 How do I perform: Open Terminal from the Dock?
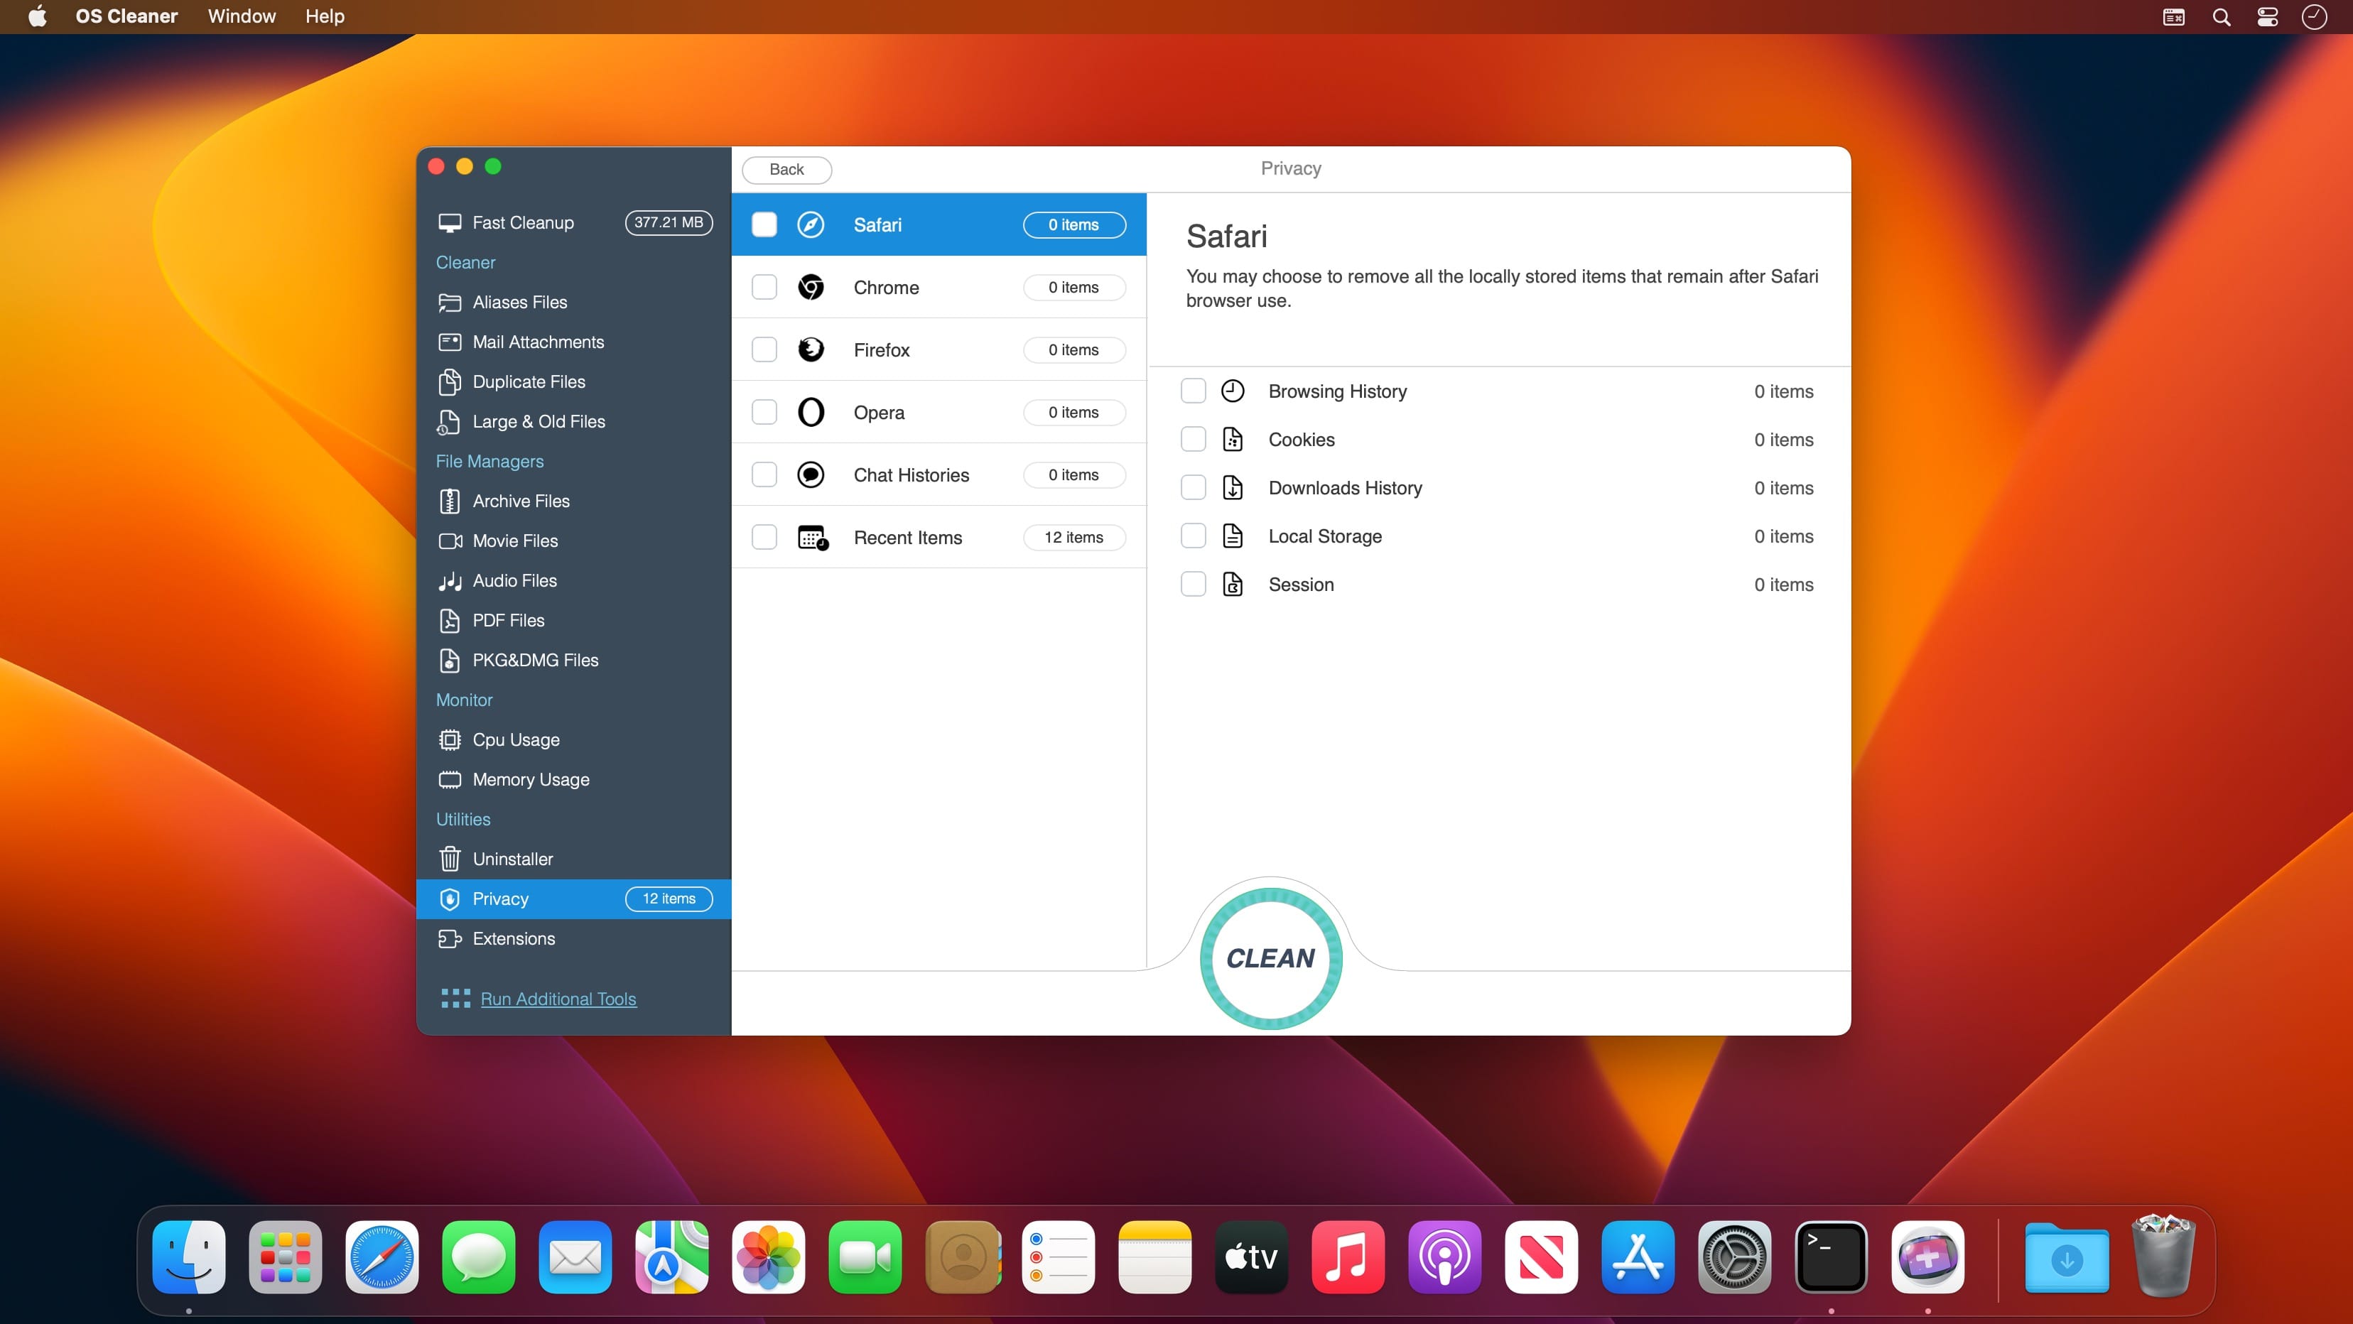point(1831,1257)
